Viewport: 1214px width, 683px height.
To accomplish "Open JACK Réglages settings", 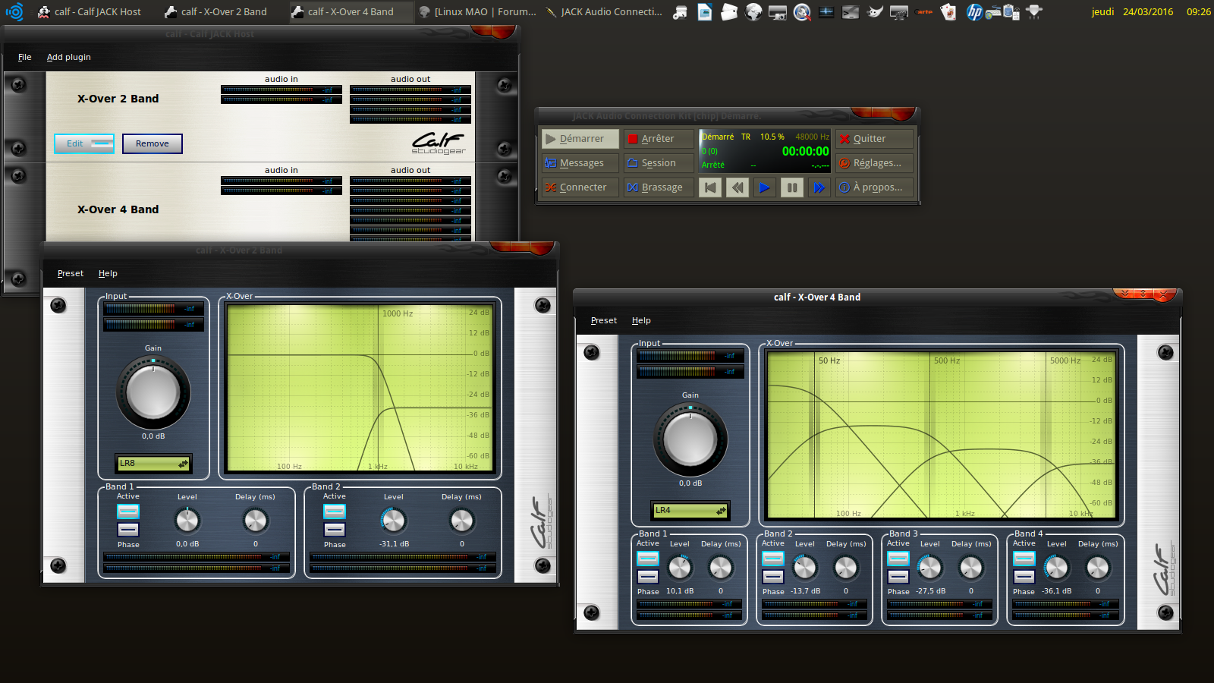I will click(x=874, y=163).
